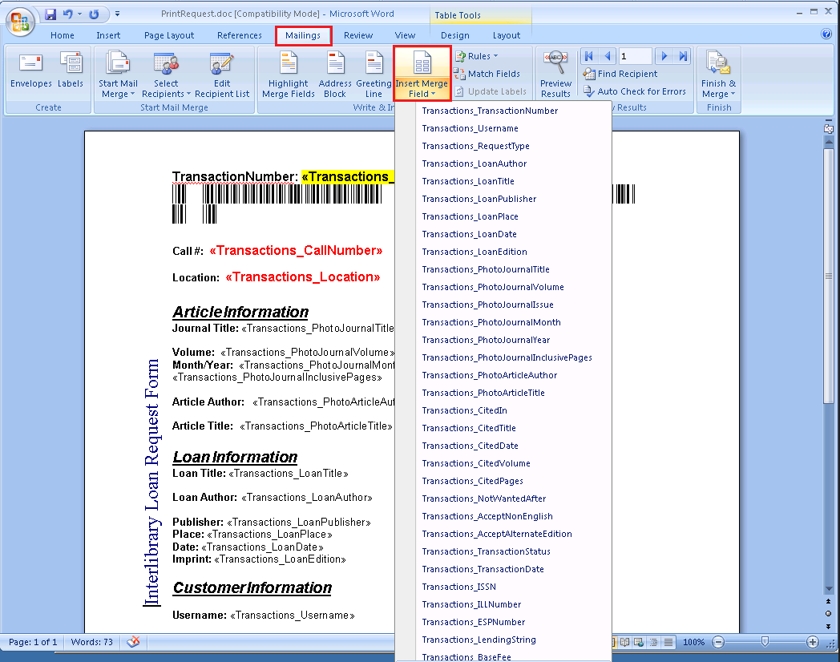Open the Rules dropdown
Image resolution: width=840 pixels, height=662 pixels.
point(477,56)
